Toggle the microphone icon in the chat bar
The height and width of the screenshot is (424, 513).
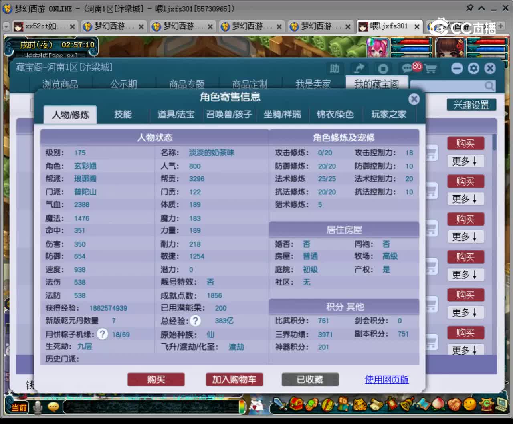point(38,407)
